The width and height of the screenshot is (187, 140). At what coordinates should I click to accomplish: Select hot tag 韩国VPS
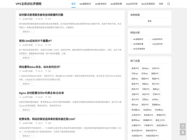pos(156,79)
